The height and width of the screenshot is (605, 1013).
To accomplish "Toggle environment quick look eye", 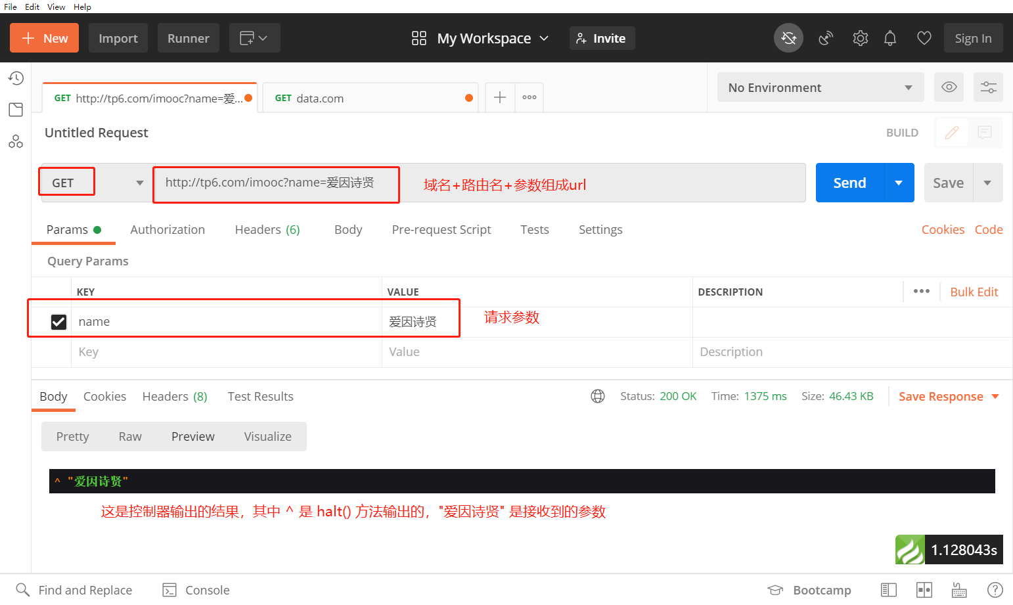I will pyautogui.click(x=949, y=87).
